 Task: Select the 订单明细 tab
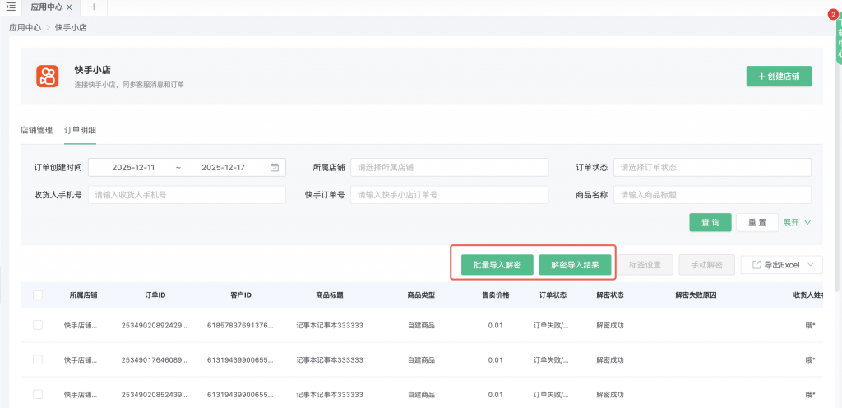(x=80, y=130)
